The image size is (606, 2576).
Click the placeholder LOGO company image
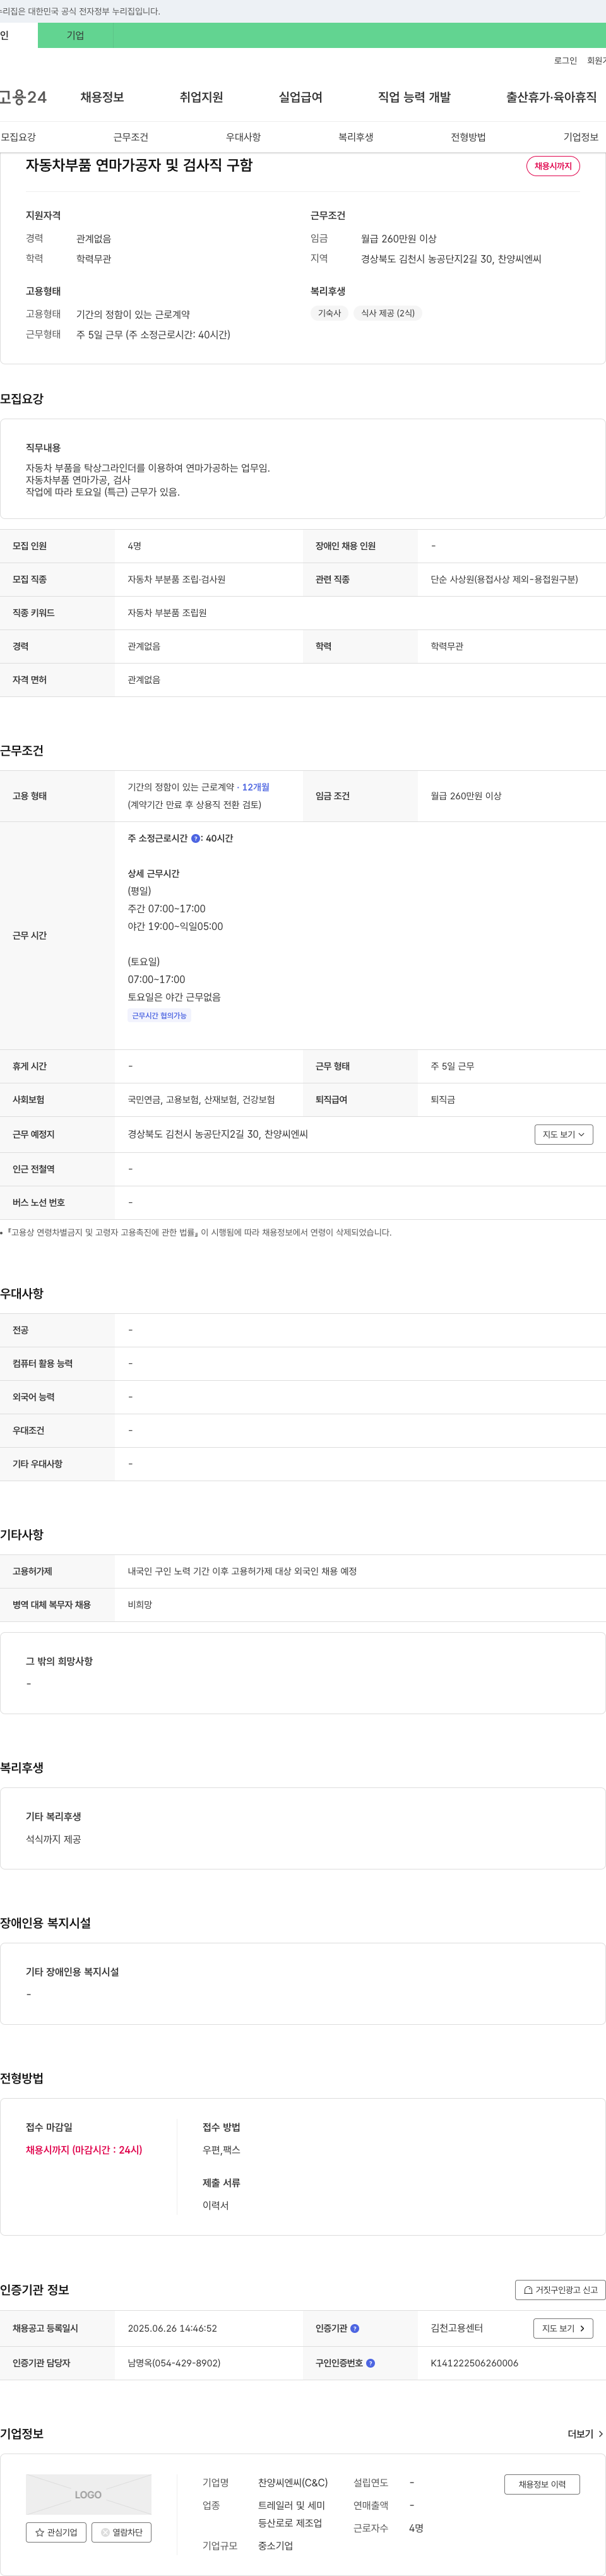pyautogui.click(x=88, y=2494)
